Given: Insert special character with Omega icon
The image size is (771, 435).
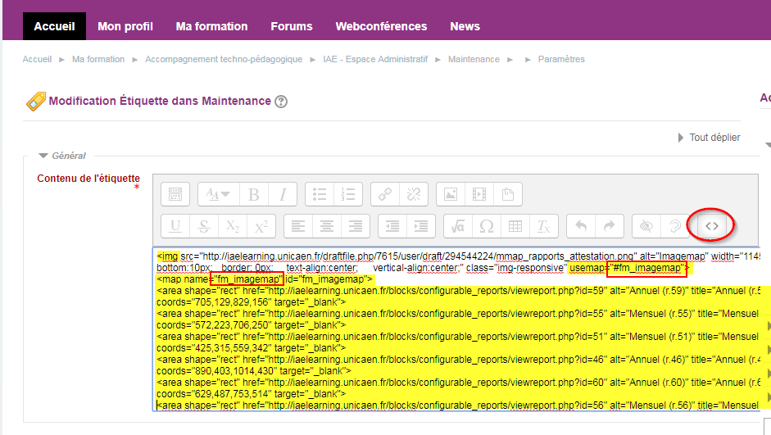Looking at the screenshot, I should pyautogui.click(x=487, y=226).
